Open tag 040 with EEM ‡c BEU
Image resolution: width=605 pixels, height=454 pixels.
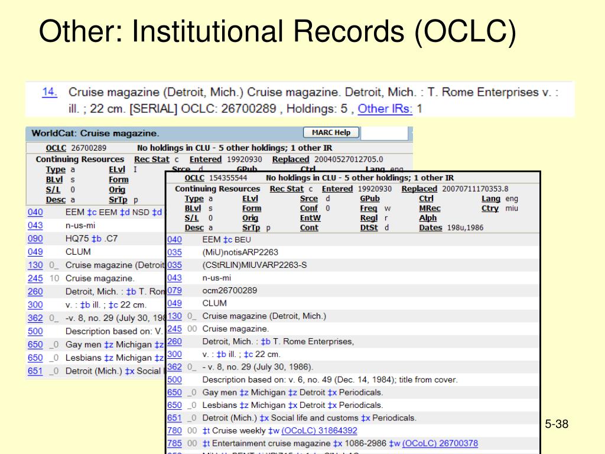[x=174, y=240]
